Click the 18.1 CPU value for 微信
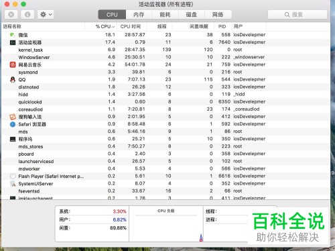 [110, 35]
